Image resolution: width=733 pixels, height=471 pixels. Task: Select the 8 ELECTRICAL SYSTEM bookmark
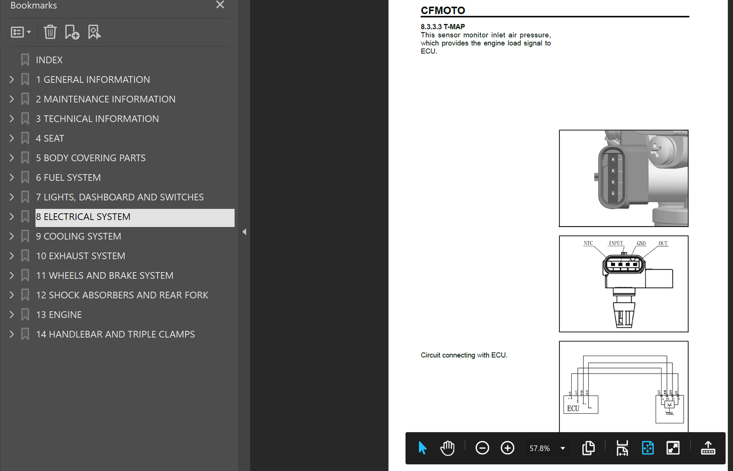(135, 217)
